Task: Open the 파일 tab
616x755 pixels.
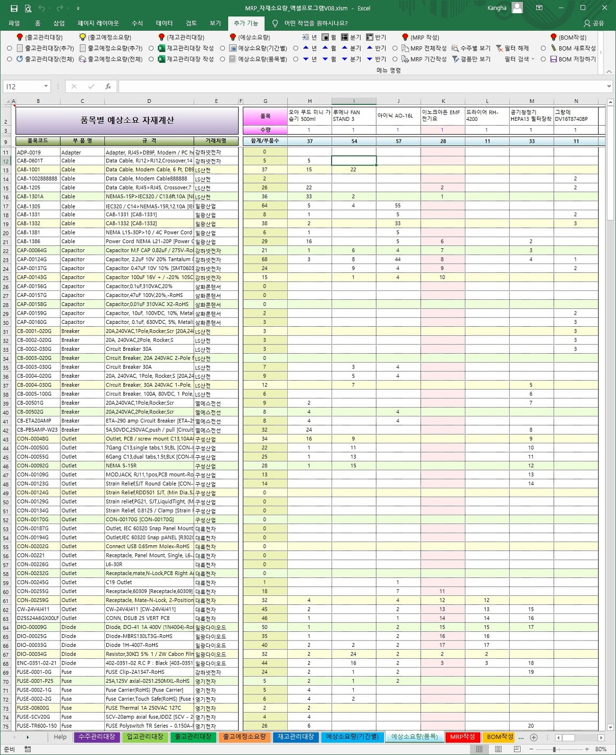Action: point(14,23)
